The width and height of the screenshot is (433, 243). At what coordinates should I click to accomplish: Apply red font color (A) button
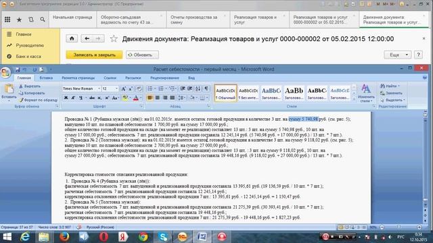pyautogui.click(x=135, y=98)
